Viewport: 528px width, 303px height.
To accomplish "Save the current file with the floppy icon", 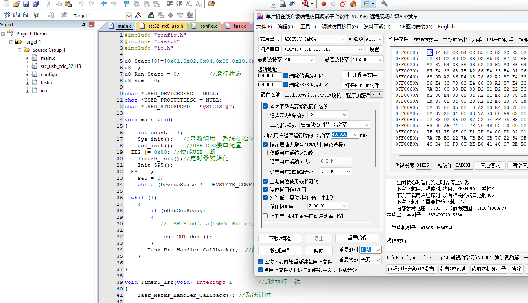I will (26, 4).
